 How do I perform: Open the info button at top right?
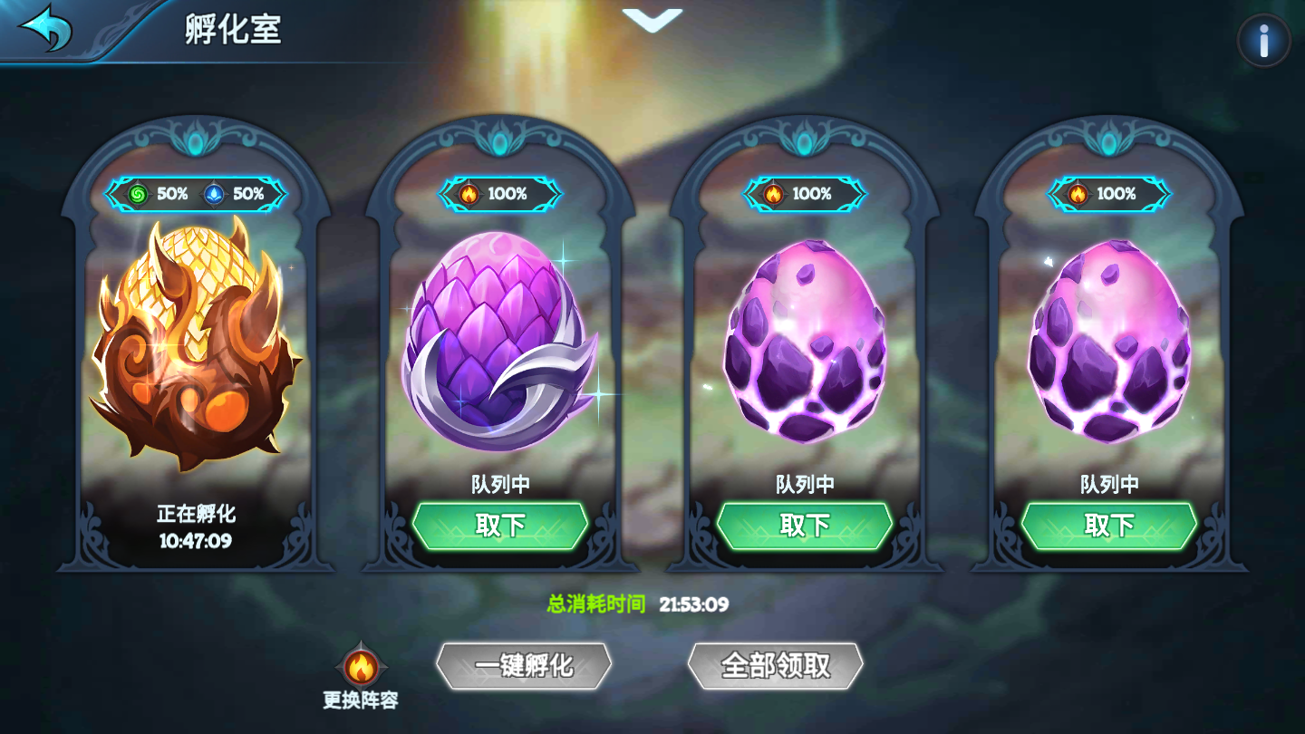coord(1264,41)
